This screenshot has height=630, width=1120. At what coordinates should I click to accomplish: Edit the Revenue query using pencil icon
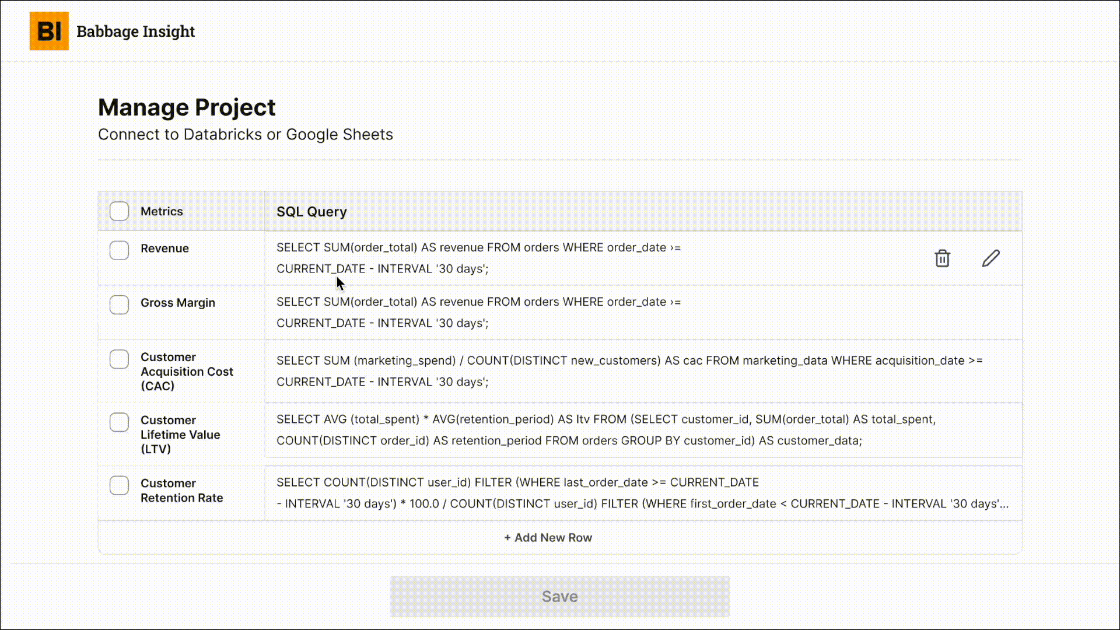click(x=991, y=258)
